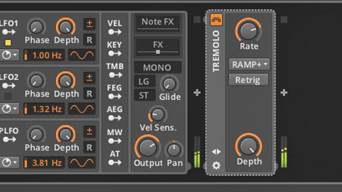The image size is (342, 192).
Task: Click the small square after Tremolo
Action: (284, 20)
